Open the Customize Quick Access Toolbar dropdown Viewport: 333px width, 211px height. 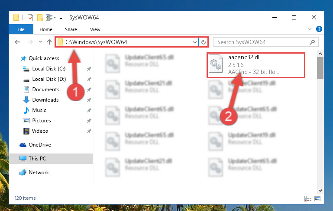point(61,18)
